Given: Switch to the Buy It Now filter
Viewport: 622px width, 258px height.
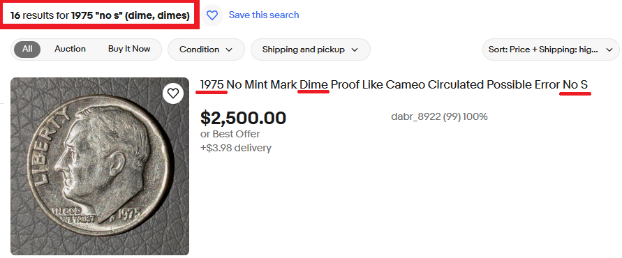Looking at the screenshot, I should [x=129, y=49].
